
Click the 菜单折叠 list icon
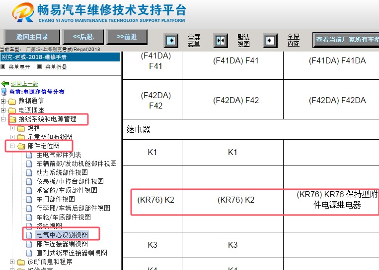pyautogui.click(x=39, y=67)
